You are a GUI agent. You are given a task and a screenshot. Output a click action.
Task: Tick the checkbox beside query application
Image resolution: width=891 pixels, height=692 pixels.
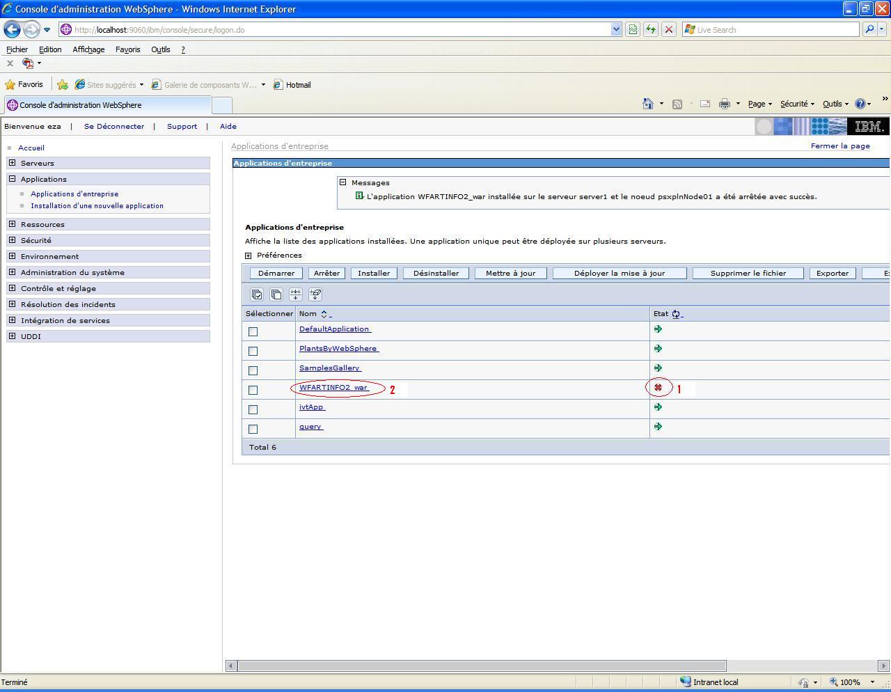point(253,429)
